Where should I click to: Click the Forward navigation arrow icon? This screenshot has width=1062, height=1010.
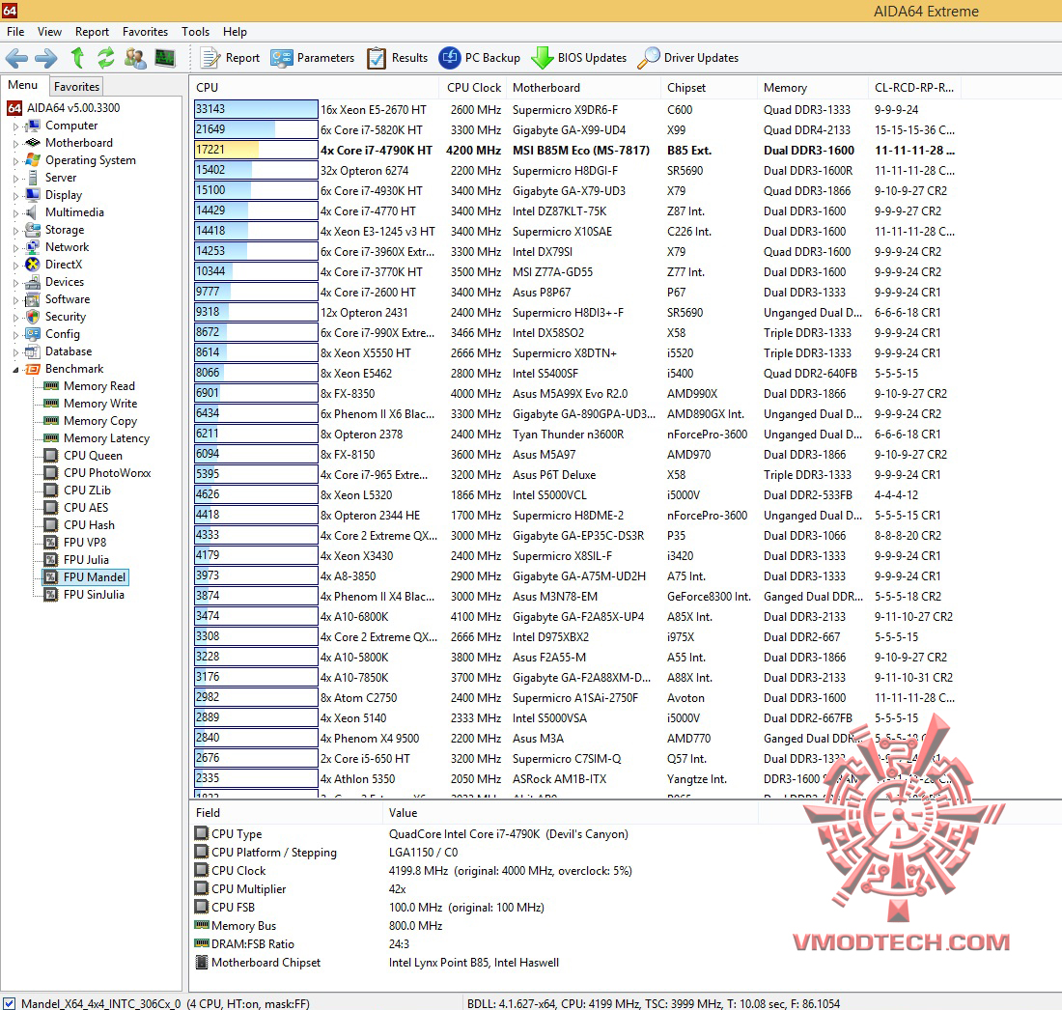pos(46,58)
